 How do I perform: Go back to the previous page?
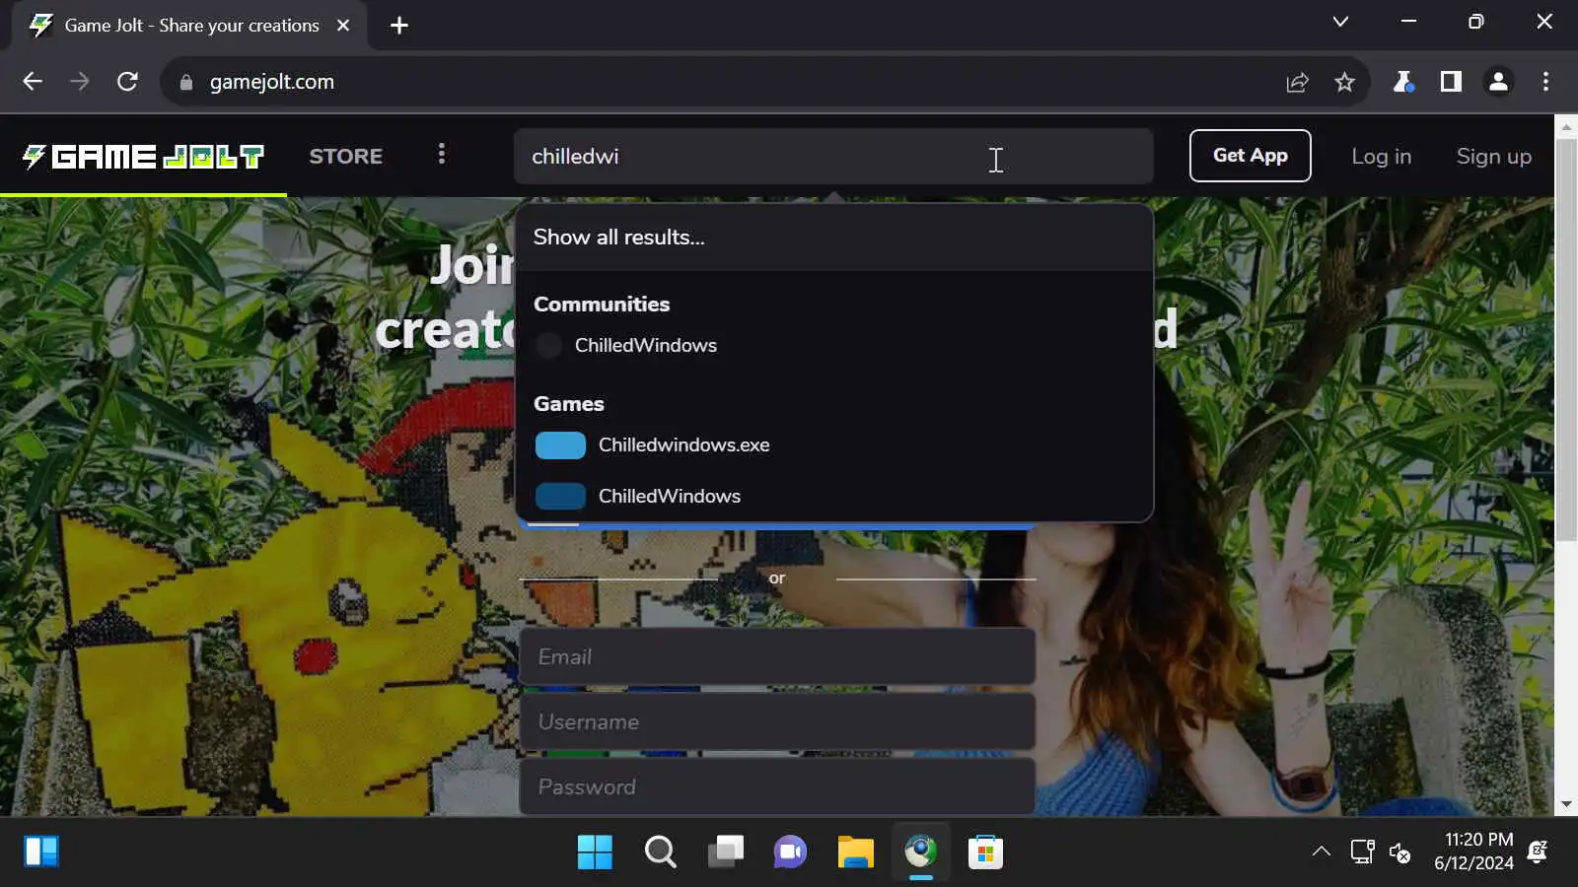tap(33, 82)
